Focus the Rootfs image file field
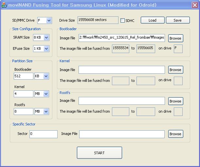The height and width of the screenshot is (167, 200). (x=122, y=101)
